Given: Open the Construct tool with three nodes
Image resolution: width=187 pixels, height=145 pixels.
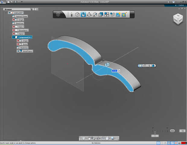Looking at the screenshot, I should [89, 14].
